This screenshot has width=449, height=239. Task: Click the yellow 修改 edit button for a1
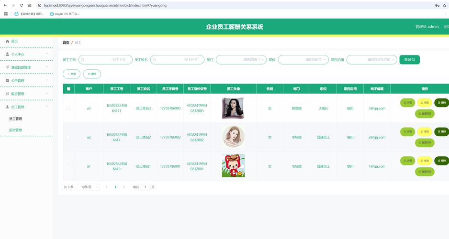point(425,161)
